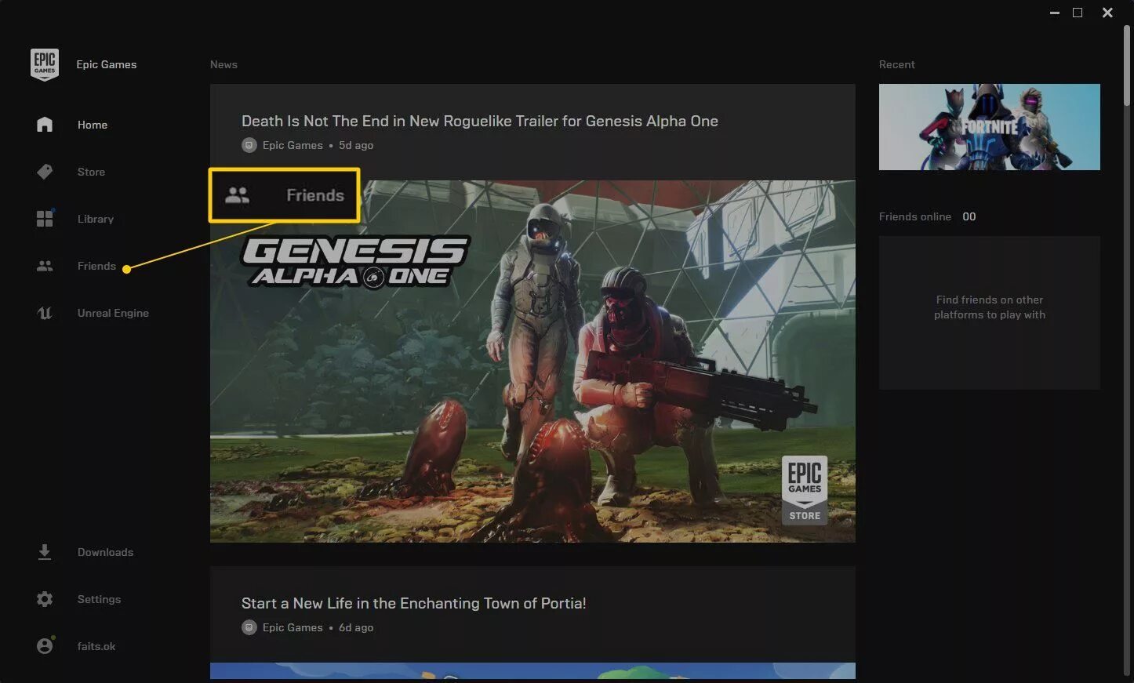Screen dimensions: 1134x683
Task: Open Downloads from the sidebar
Action: [105, 552]
